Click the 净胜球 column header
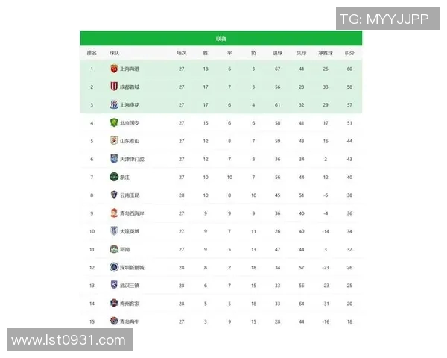 (326, 53)
